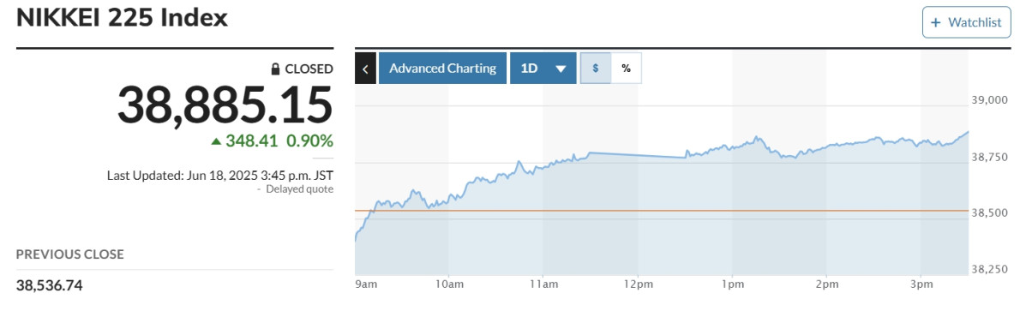Add NIKKEI 225 to Watchlist
The height and width of the screenshot is (311, 1026).
coord(967,23)
